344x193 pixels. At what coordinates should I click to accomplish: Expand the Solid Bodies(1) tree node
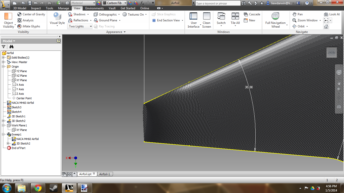pyautogui.click(x=3, y=58)
